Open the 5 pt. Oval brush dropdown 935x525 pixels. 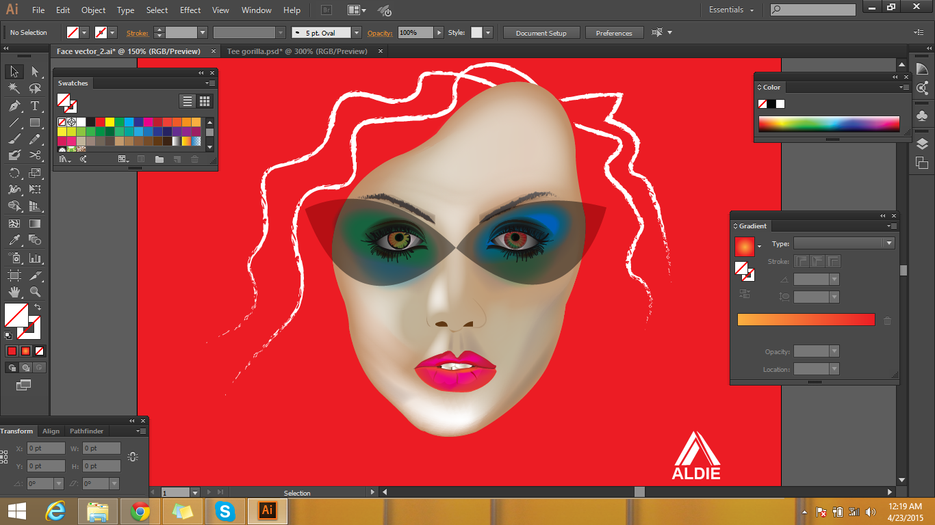tap(356, 32)
